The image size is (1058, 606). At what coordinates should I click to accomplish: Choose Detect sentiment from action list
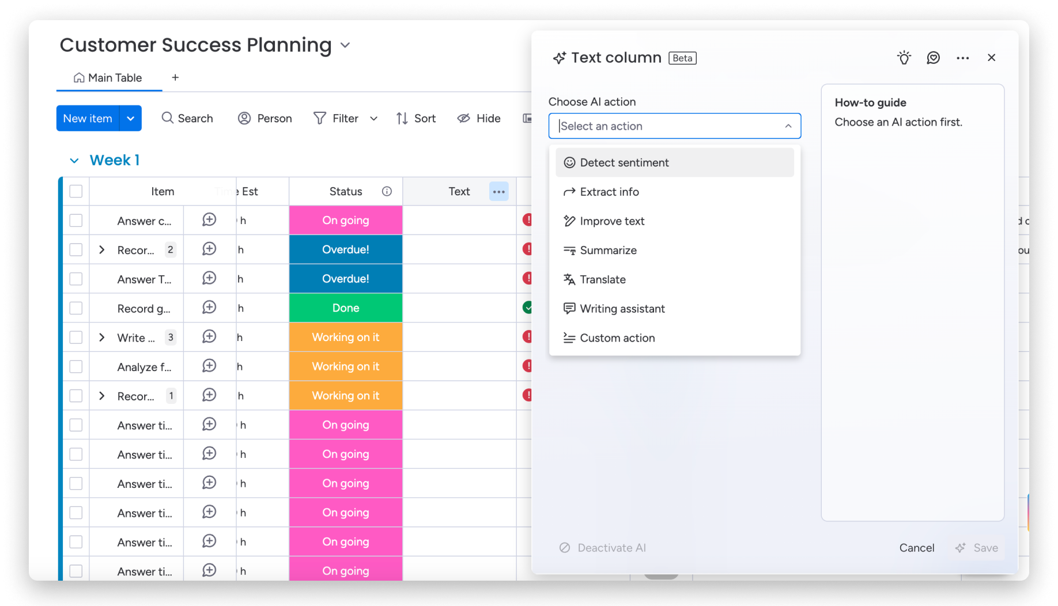pos(674,162)
